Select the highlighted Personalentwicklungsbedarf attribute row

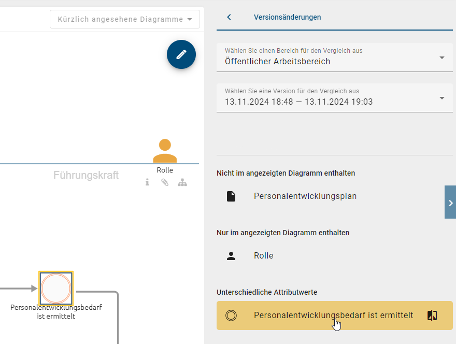point(333,315)
